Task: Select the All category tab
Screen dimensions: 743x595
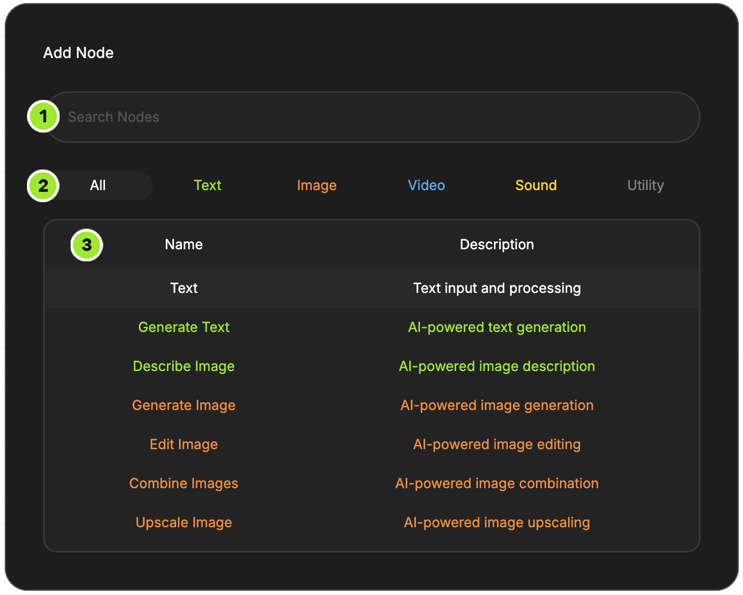Action: tap(98, 186)
